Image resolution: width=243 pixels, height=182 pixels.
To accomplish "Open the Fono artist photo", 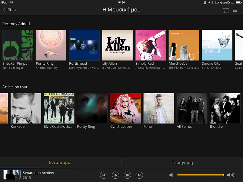I will pos(159,108).
